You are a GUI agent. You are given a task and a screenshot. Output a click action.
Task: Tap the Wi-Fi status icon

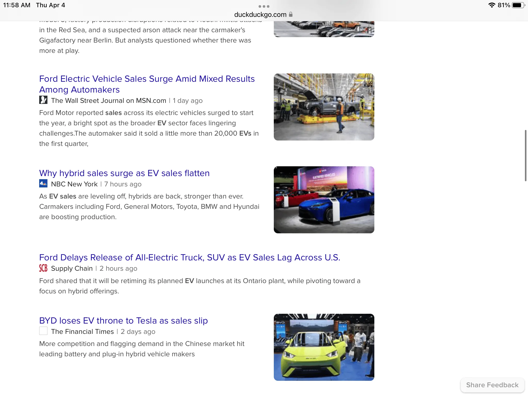pyautogui.click(x=492, y=5)
